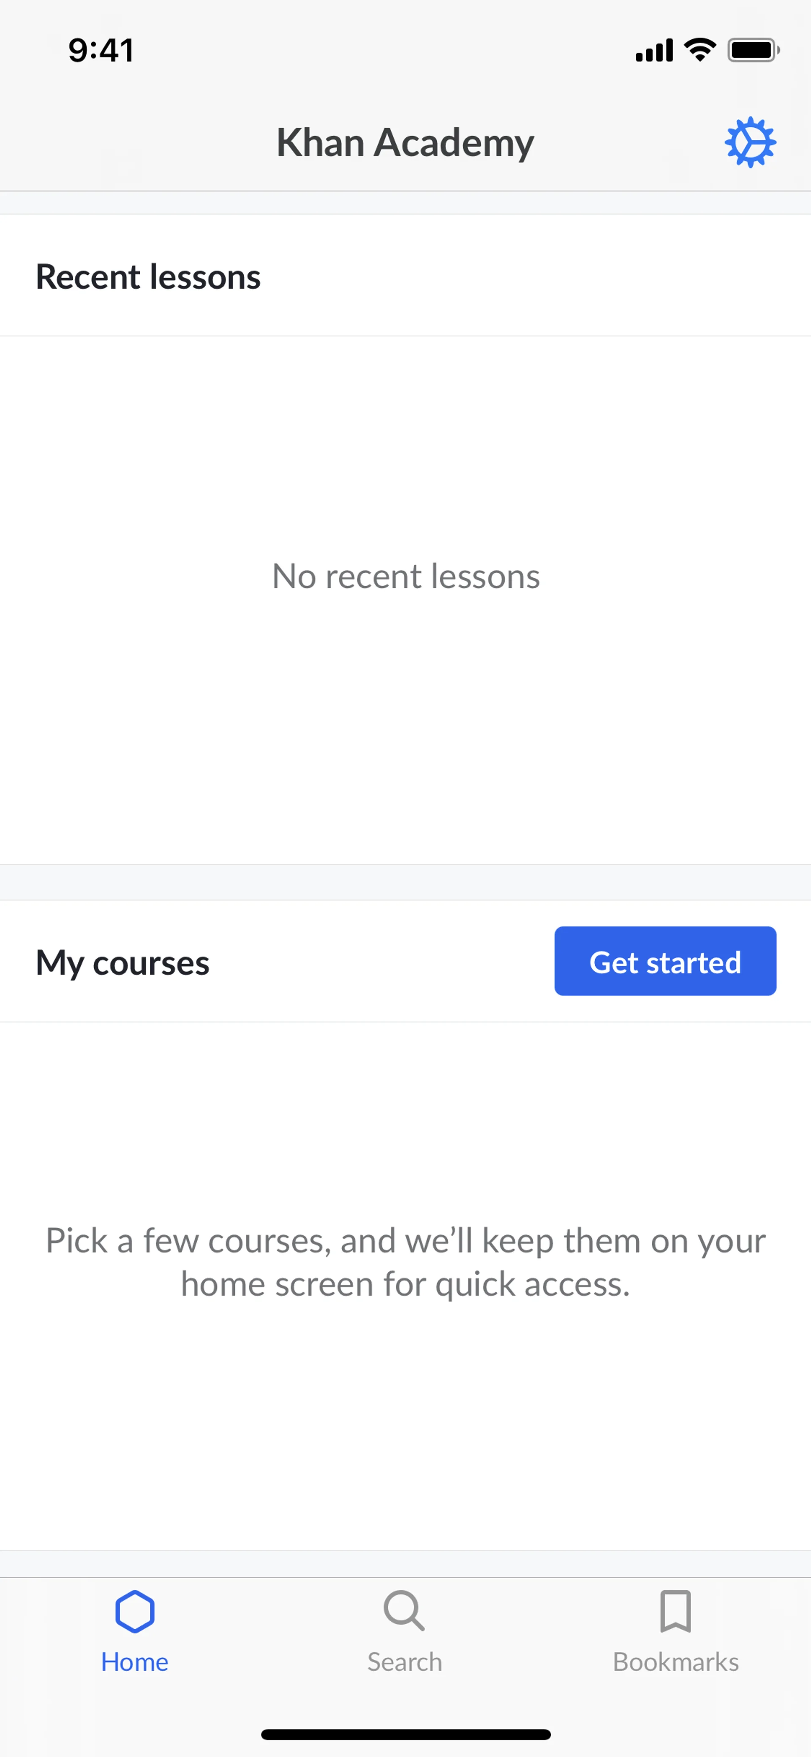Screen dimensions: 811x1757
Task: Tap the Khan Academy title
Action: point(405,142)
